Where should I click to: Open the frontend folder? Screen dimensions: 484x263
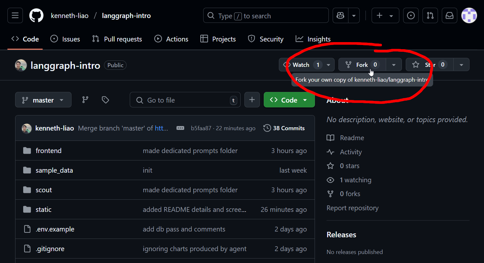tap(49, 151)
